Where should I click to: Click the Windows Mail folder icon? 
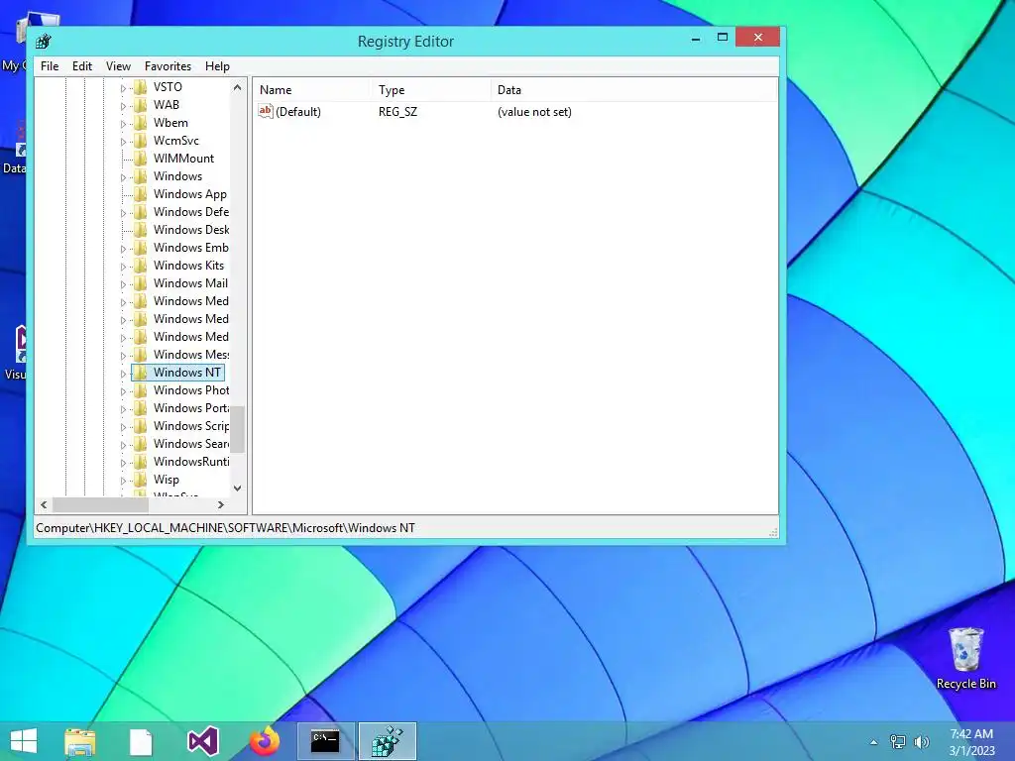141,282
